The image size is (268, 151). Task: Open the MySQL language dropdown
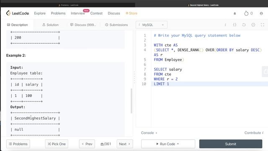[152, 25]
